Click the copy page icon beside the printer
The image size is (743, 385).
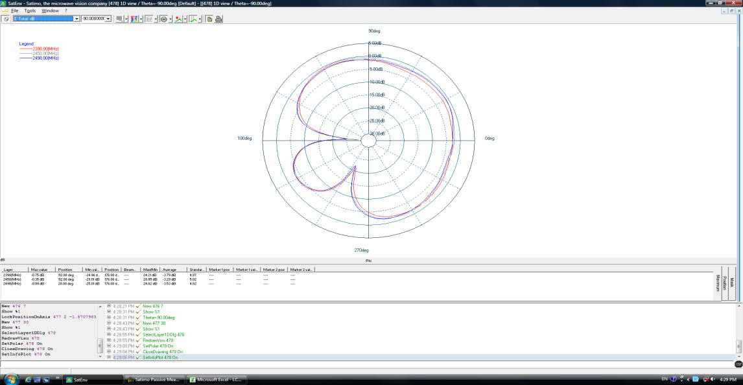tap(209, 19)
